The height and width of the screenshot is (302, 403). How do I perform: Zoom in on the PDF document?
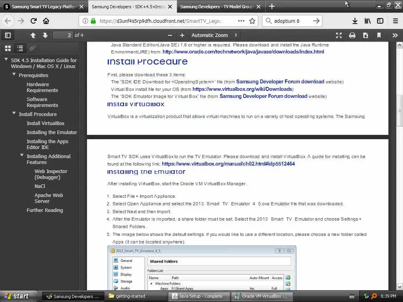coord(182,35)
